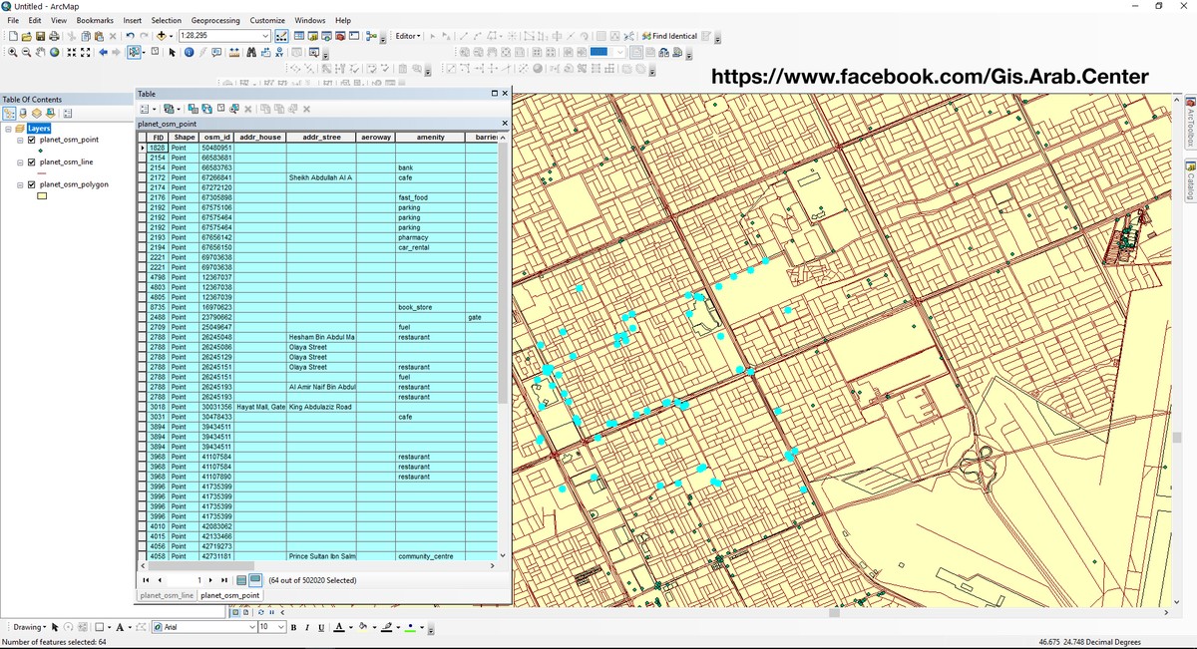Toggle planet_osm_polygon layer visibility checkbox
The image size is (1197, 649).
point(31,184)
